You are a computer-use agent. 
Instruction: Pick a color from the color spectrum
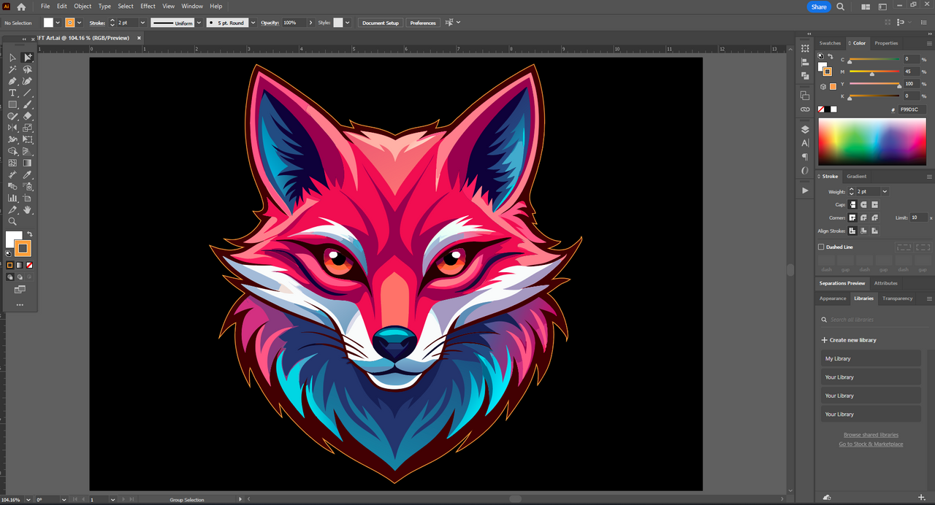click(x=872, y=142)
